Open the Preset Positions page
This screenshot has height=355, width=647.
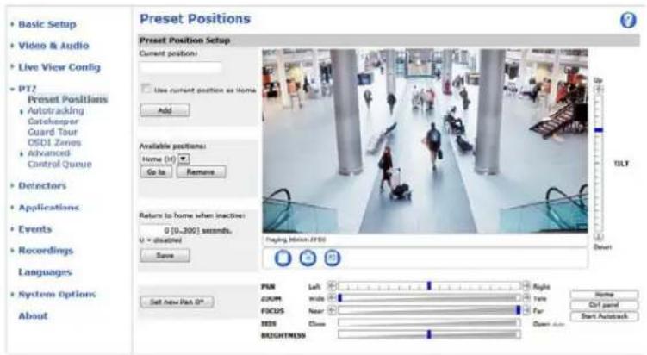67,99
